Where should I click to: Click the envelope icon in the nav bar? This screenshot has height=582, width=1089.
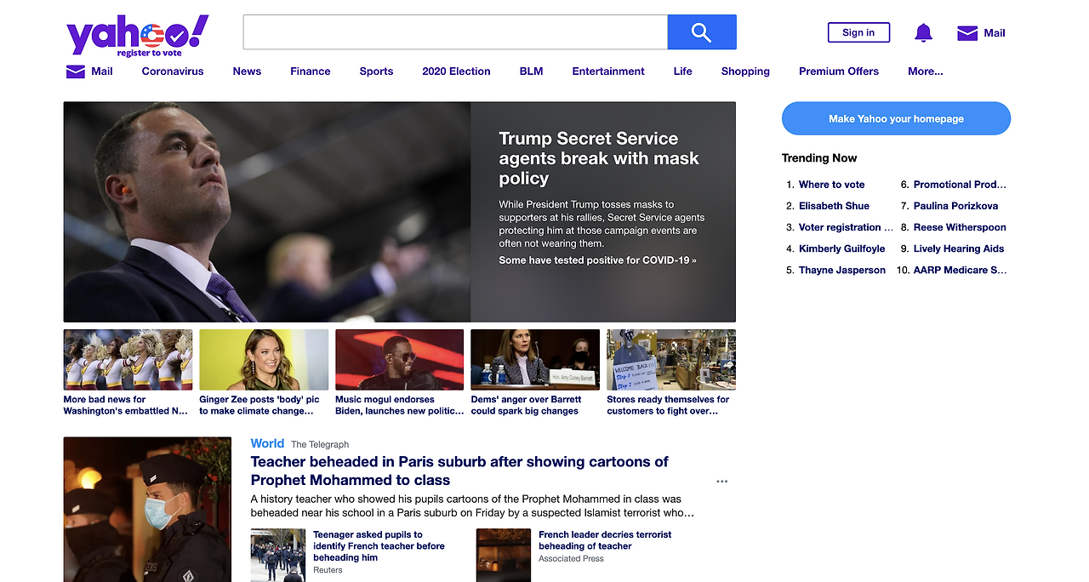(76, 71)
